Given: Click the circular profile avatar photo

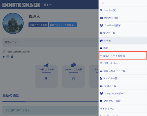Looking at the screenshot, I should 13,23.
